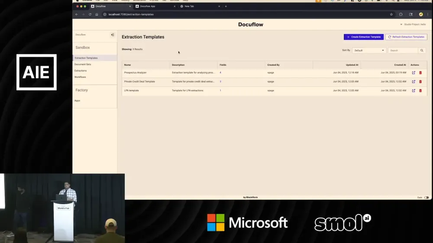Image resolution: width=433 pixels, height=243 pixels.
Task: Select the Prospectus Analyzer name cell
Action: click(x=135, y=73)
